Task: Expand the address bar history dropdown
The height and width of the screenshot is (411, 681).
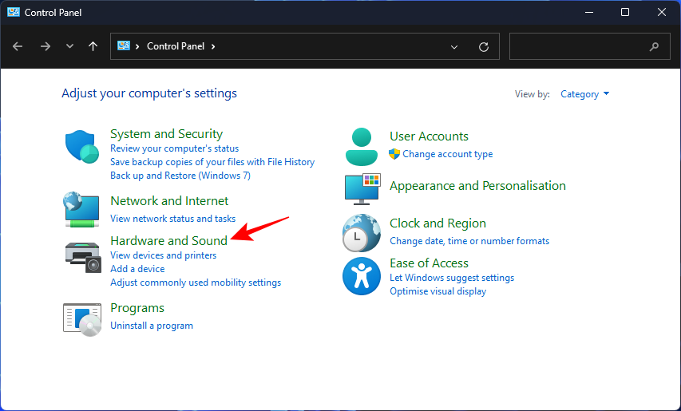Action: (x=454, y=47)
